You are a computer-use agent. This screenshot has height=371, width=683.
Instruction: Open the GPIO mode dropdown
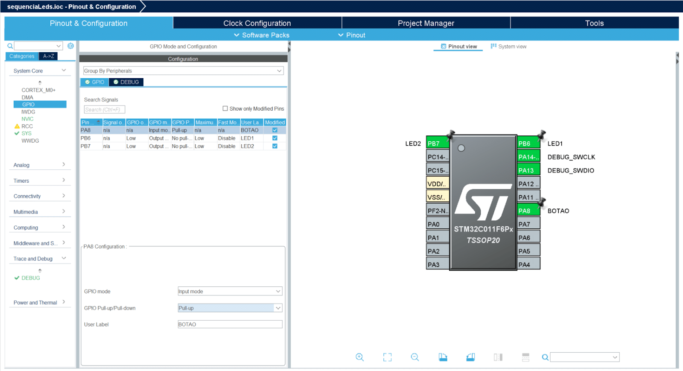[230, 291]
